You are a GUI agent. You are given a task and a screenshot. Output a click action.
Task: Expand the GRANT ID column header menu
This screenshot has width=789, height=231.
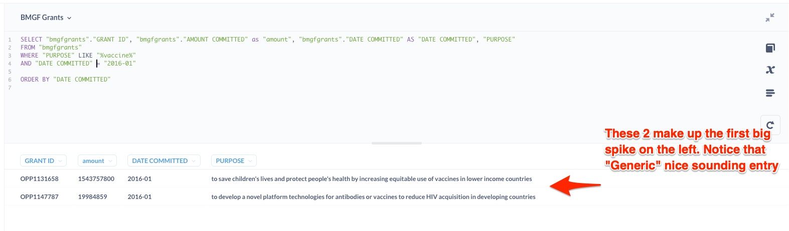[43, 160]
